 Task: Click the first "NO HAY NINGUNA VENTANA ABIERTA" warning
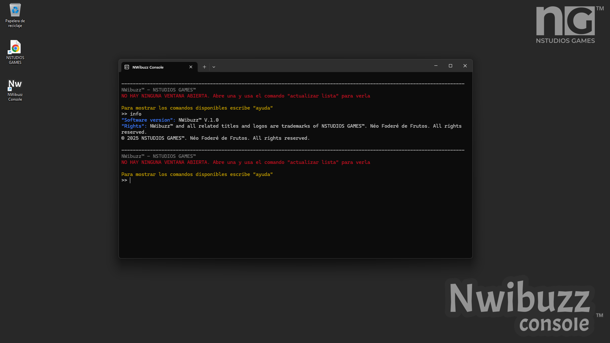point(246,96)
